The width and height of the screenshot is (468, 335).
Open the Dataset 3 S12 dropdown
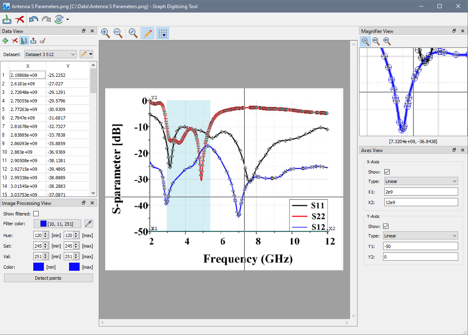(50, 54)
